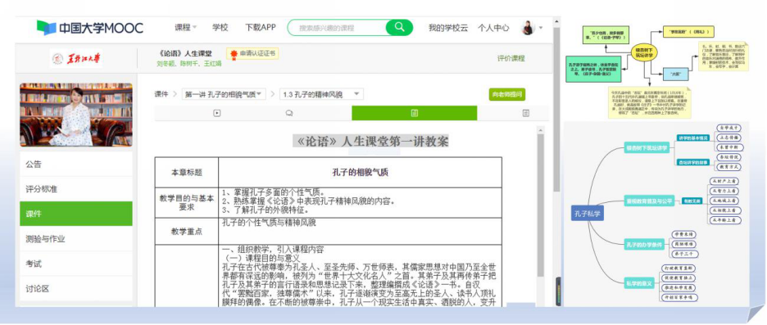Image resolution: width=767 pixels, height=325 pixels.
Task: Click the 本章标题 table cell
Action: [x=186, y=173]
